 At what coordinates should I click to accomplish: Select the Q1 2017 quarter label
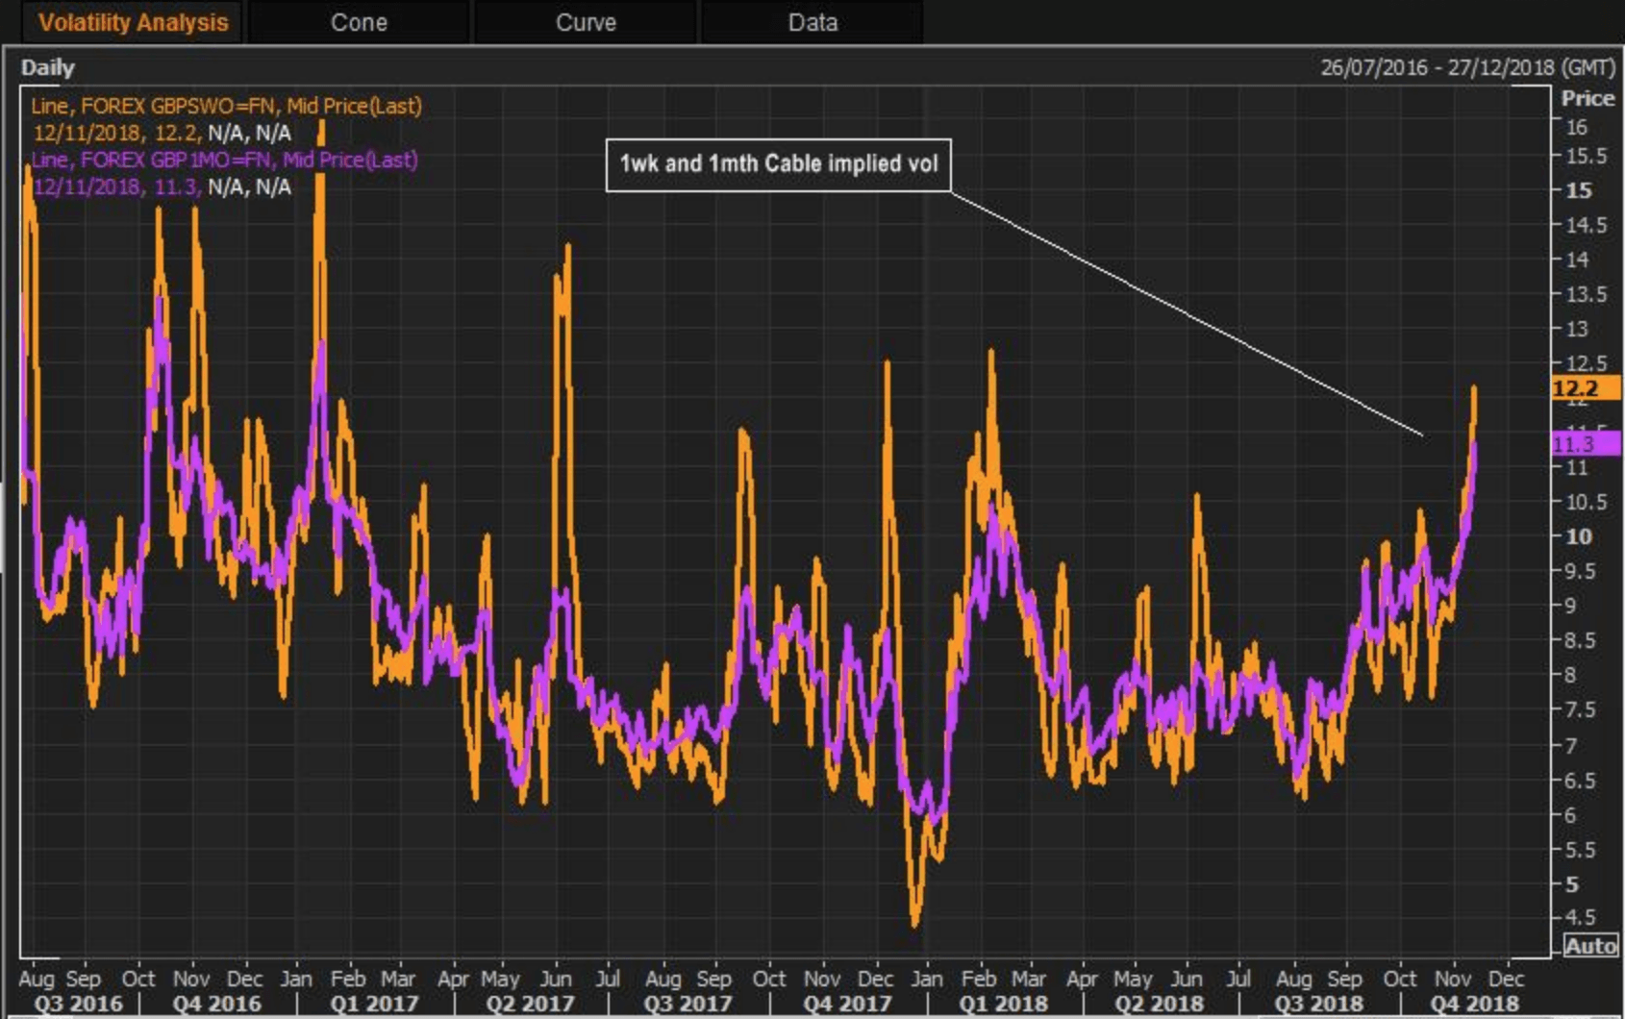(x=373, y=1004)
